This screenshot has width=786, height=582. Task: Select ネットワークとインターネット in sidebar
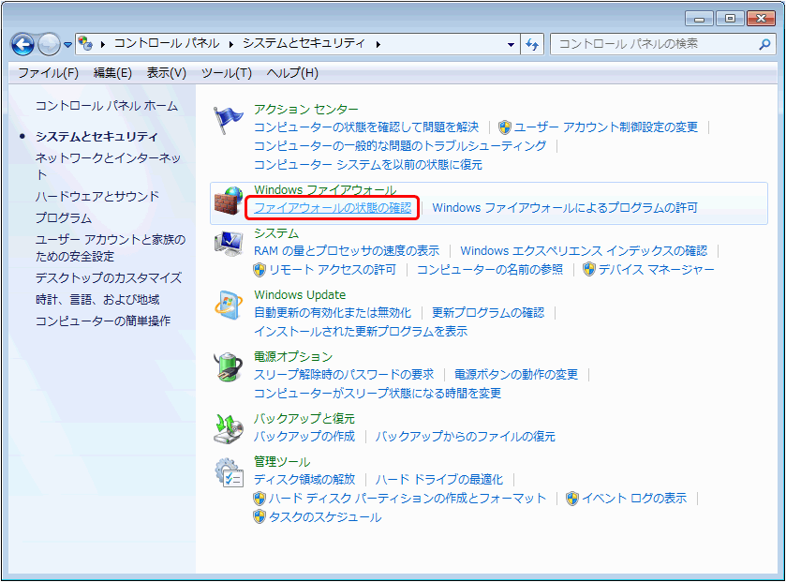(109, 167)
